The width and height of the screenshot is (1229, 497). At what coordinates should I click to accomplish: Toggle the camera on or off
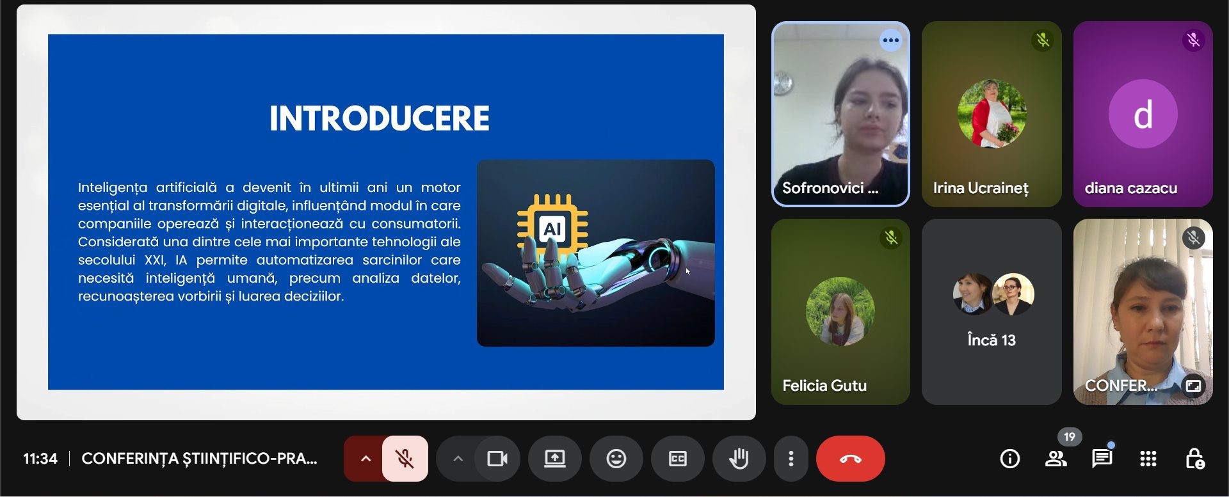point(497,459)
